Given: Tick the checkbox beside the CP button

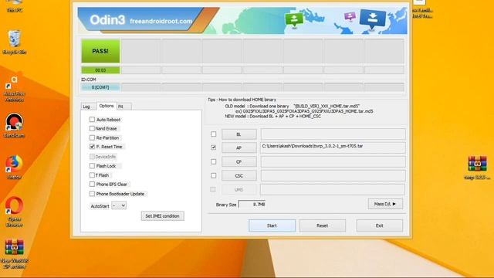Looking at the screenshot, I should 213,161.
